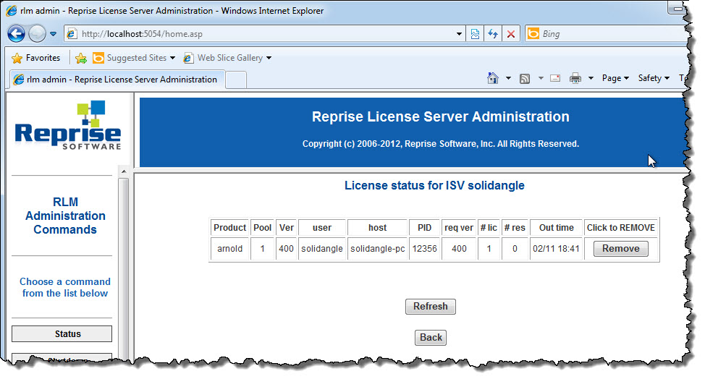Open the Page menu
The image size is (705, 379).
coord(615,78)
